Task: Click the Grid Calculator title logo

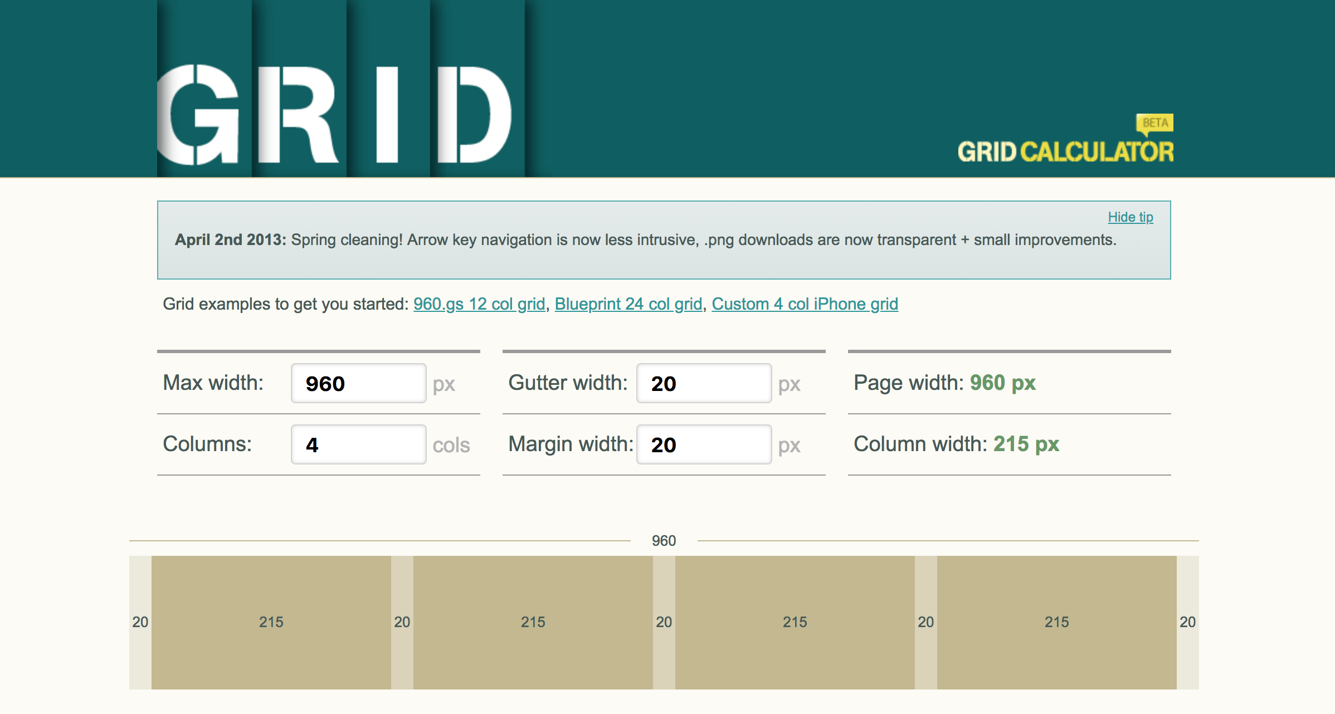Action: point(1065,151)
